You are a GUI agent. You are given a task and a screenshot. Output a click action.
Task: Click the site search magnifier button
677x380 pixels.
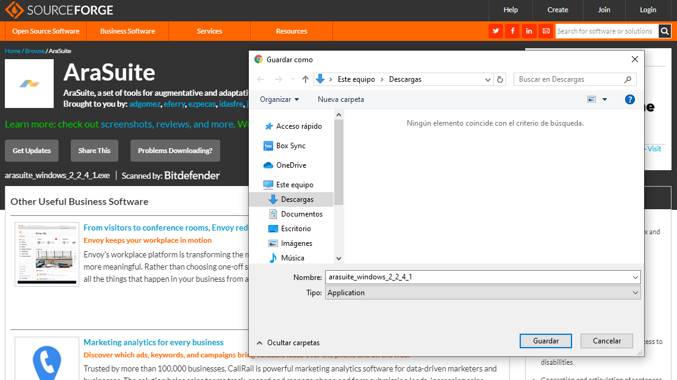(664, 31)
